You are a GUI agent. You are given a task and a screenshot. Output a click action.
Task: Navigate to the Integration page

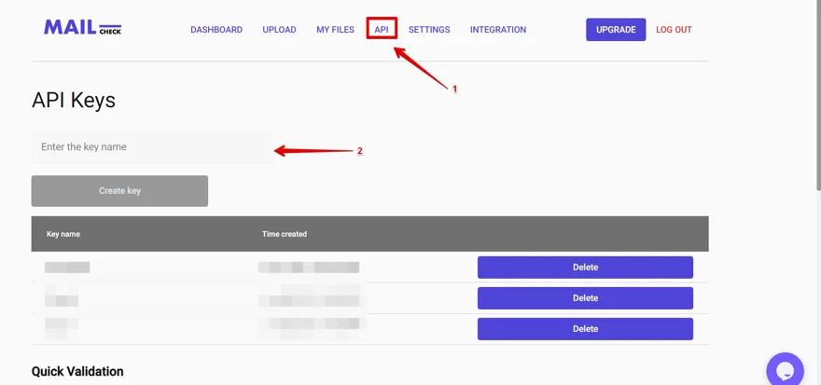[498, 30]
